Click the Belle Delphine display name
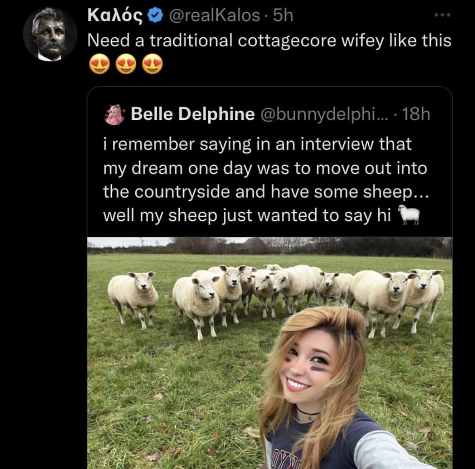 click(193, 114)
